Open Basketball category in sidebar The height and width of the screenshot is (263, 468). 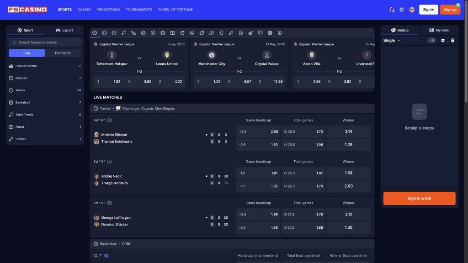[x=45, y=103]
